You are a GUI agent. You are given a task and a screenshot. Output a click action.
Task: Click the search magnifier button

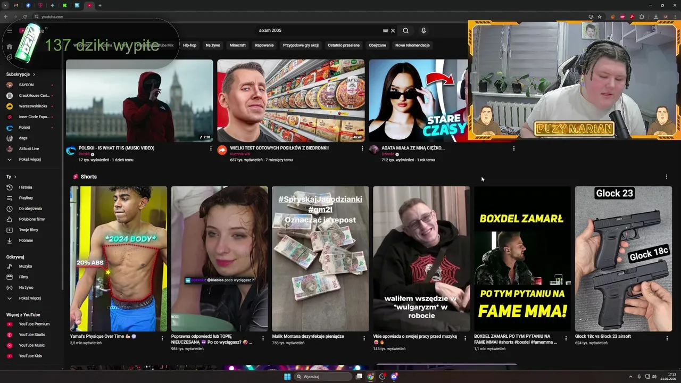pyautogui.click(x=405, y=31)
